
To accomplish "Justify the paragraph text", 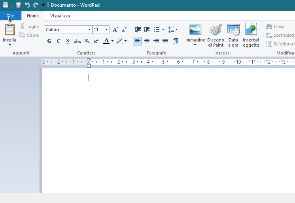I will click(x=165, y=41).
